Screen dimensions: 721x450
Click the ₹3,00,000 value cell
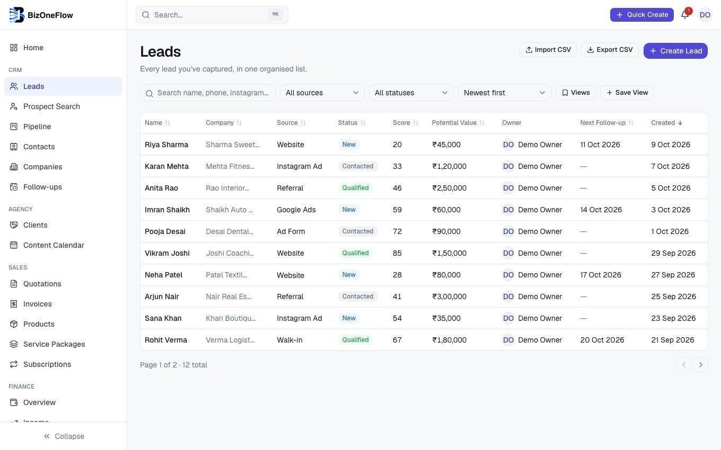coord(450,296)
